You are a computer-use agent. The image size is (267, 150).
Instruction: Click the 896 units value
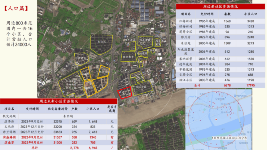tap(227, 37)
